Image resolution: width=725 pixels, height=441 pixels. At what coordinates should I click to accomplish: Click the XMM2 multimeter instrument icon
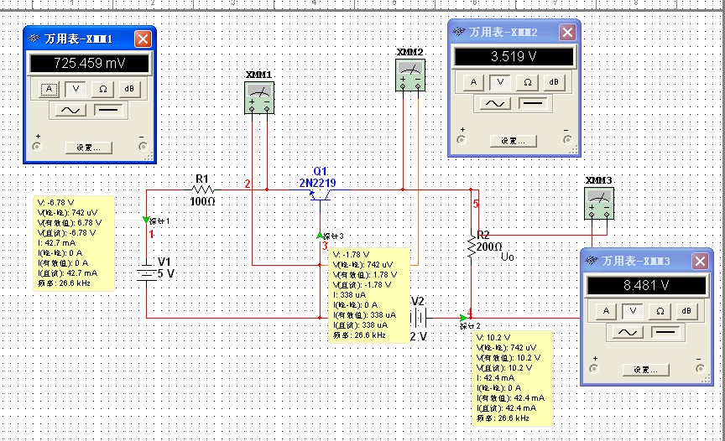(x=410, y=74)
